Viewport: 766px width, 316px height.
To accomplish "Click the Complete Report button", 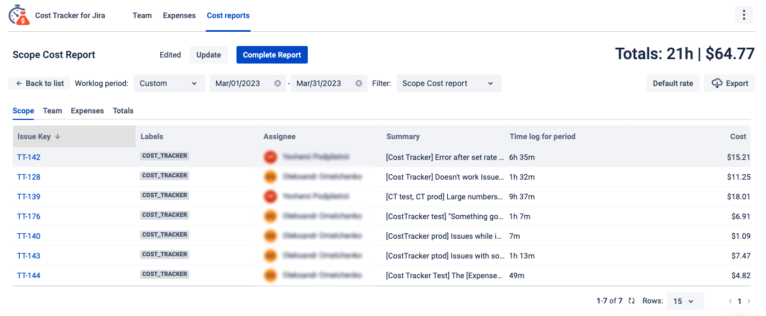I will tap(272, 55).
